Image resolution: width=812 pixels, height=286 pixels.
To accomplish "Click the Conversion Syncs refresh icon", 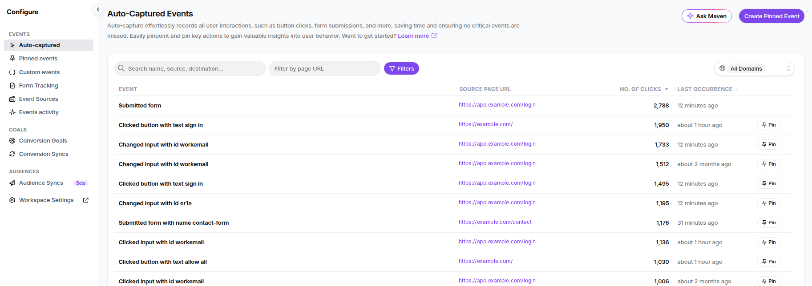I will (x=12, y=154).
